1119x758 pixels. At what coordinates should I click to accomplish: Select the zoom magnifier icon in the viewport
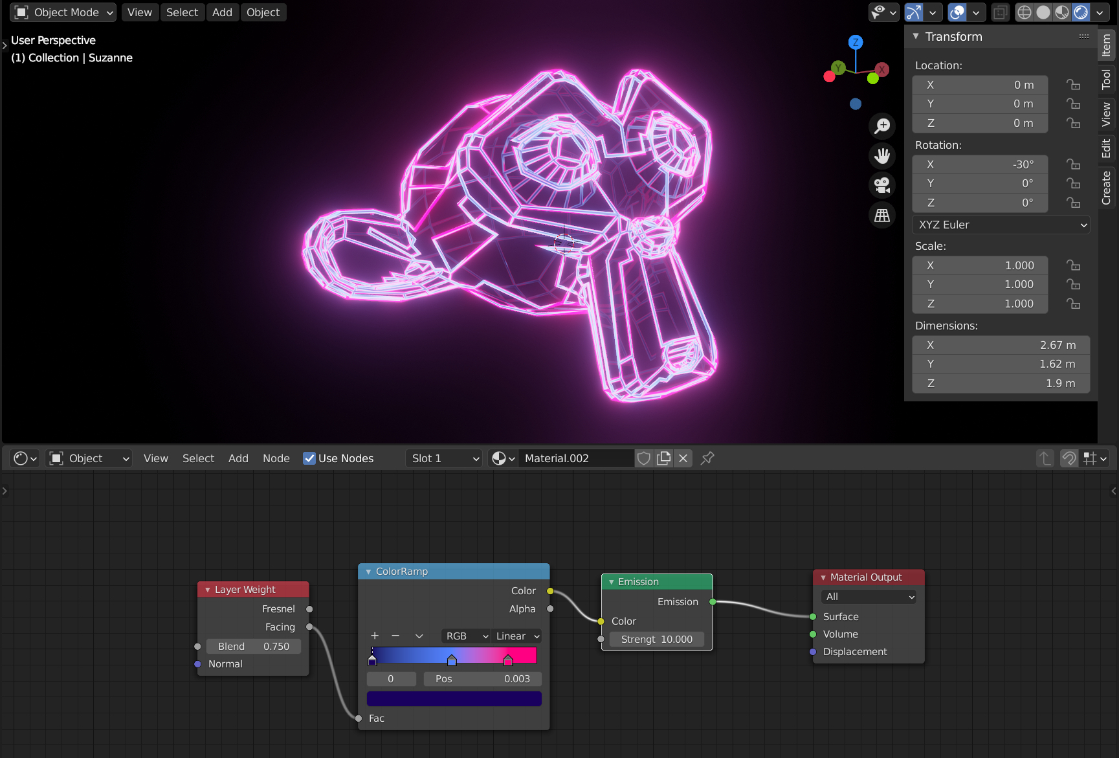[x=881, y=126]
